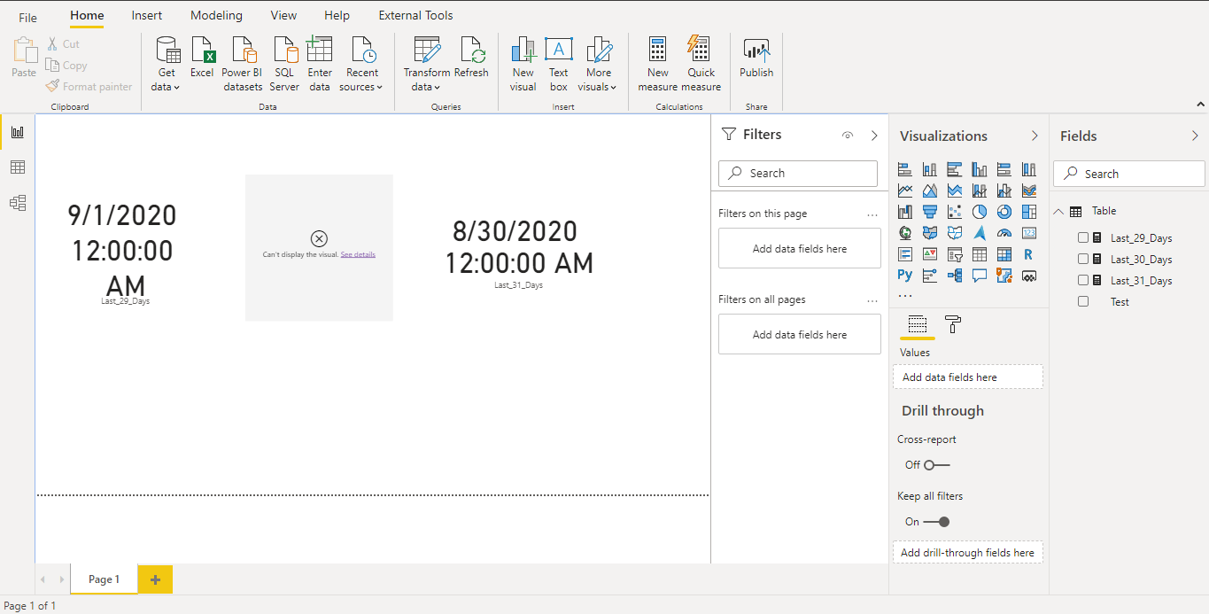1209x614 pixels.
Task: Open Help ribbon tab
Action: pyautogui.click(x=337, y=15)
